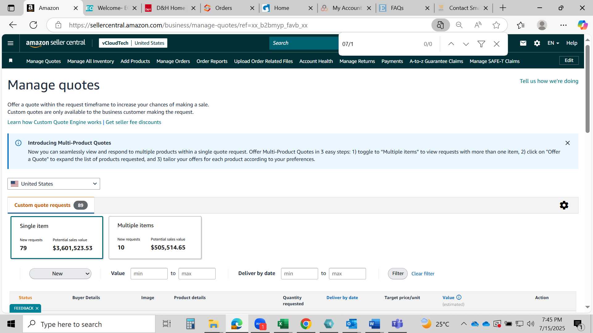Click the Help link in header
Image resolution: width=593 pixels, height=333 pixels.
[x=572, y=43]
